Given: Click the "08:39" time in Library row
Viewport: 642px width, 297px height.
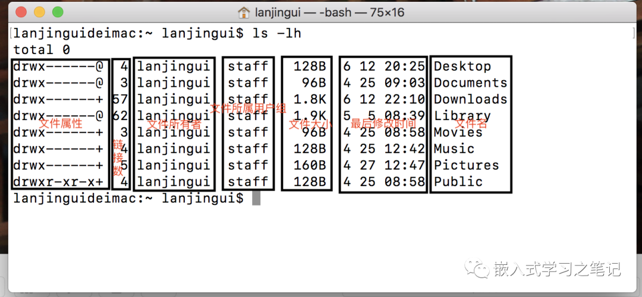Looking at the screenshot, I should tap(405, 116).
